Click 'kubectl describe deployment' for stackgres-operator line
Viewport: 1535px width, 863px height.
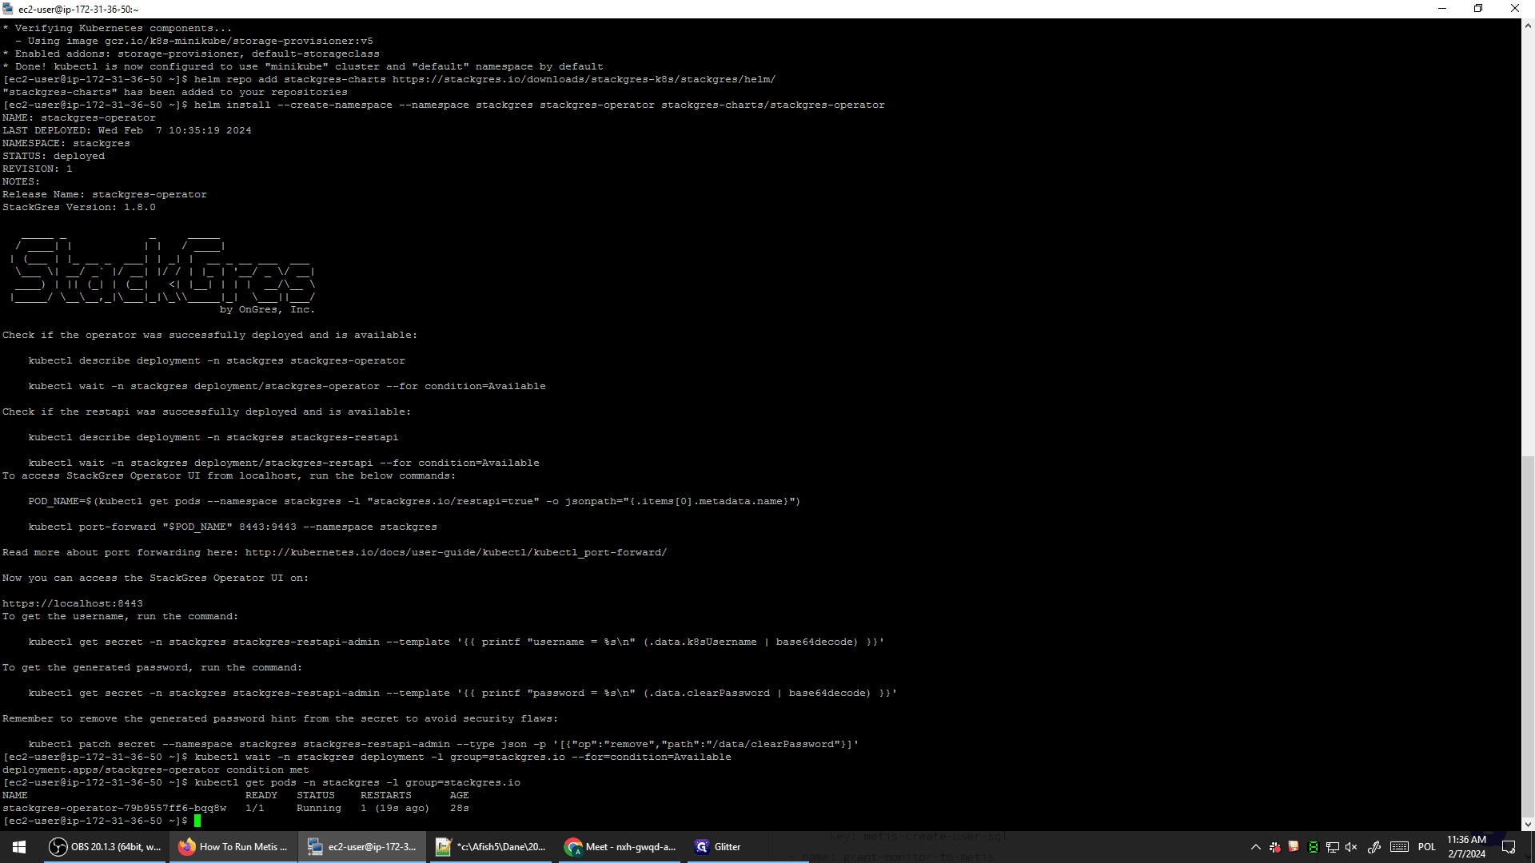pyautogui.click(x=217, y=360)
